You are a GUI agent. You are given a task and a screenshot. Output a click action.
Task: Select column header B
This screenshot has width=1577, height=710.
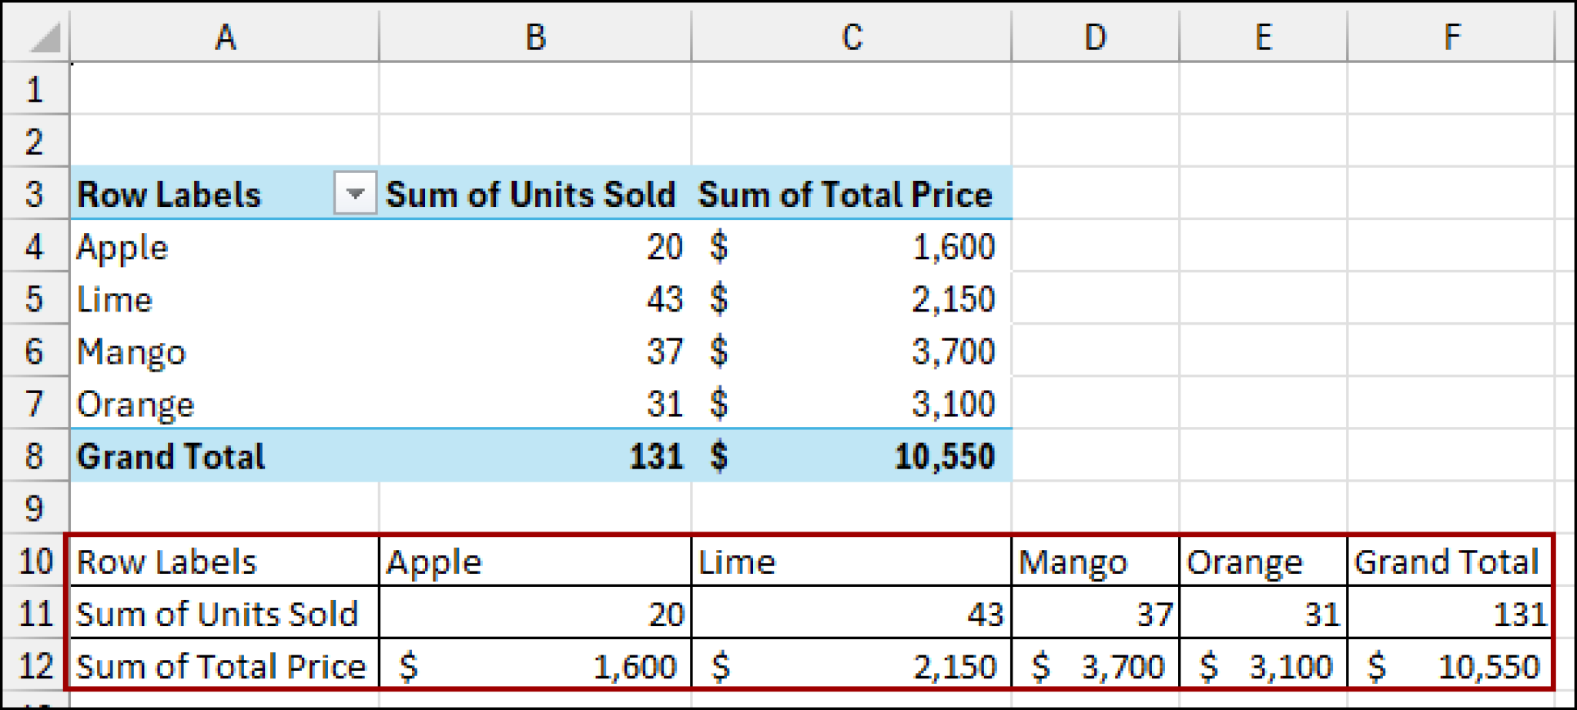535,36
